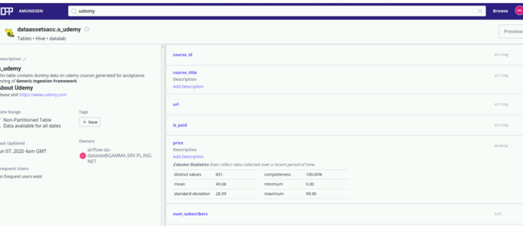This screenshot has width=523, height=226.
Task: Click the owner's pink avatar icon
Action: tap(83, 156)
